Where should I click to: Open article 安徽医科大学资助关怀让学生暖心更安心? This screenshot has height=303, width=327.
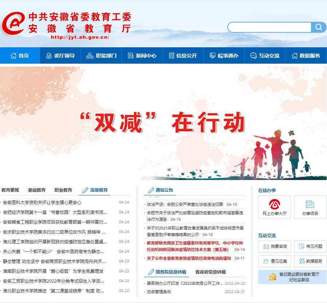[42, 203]
